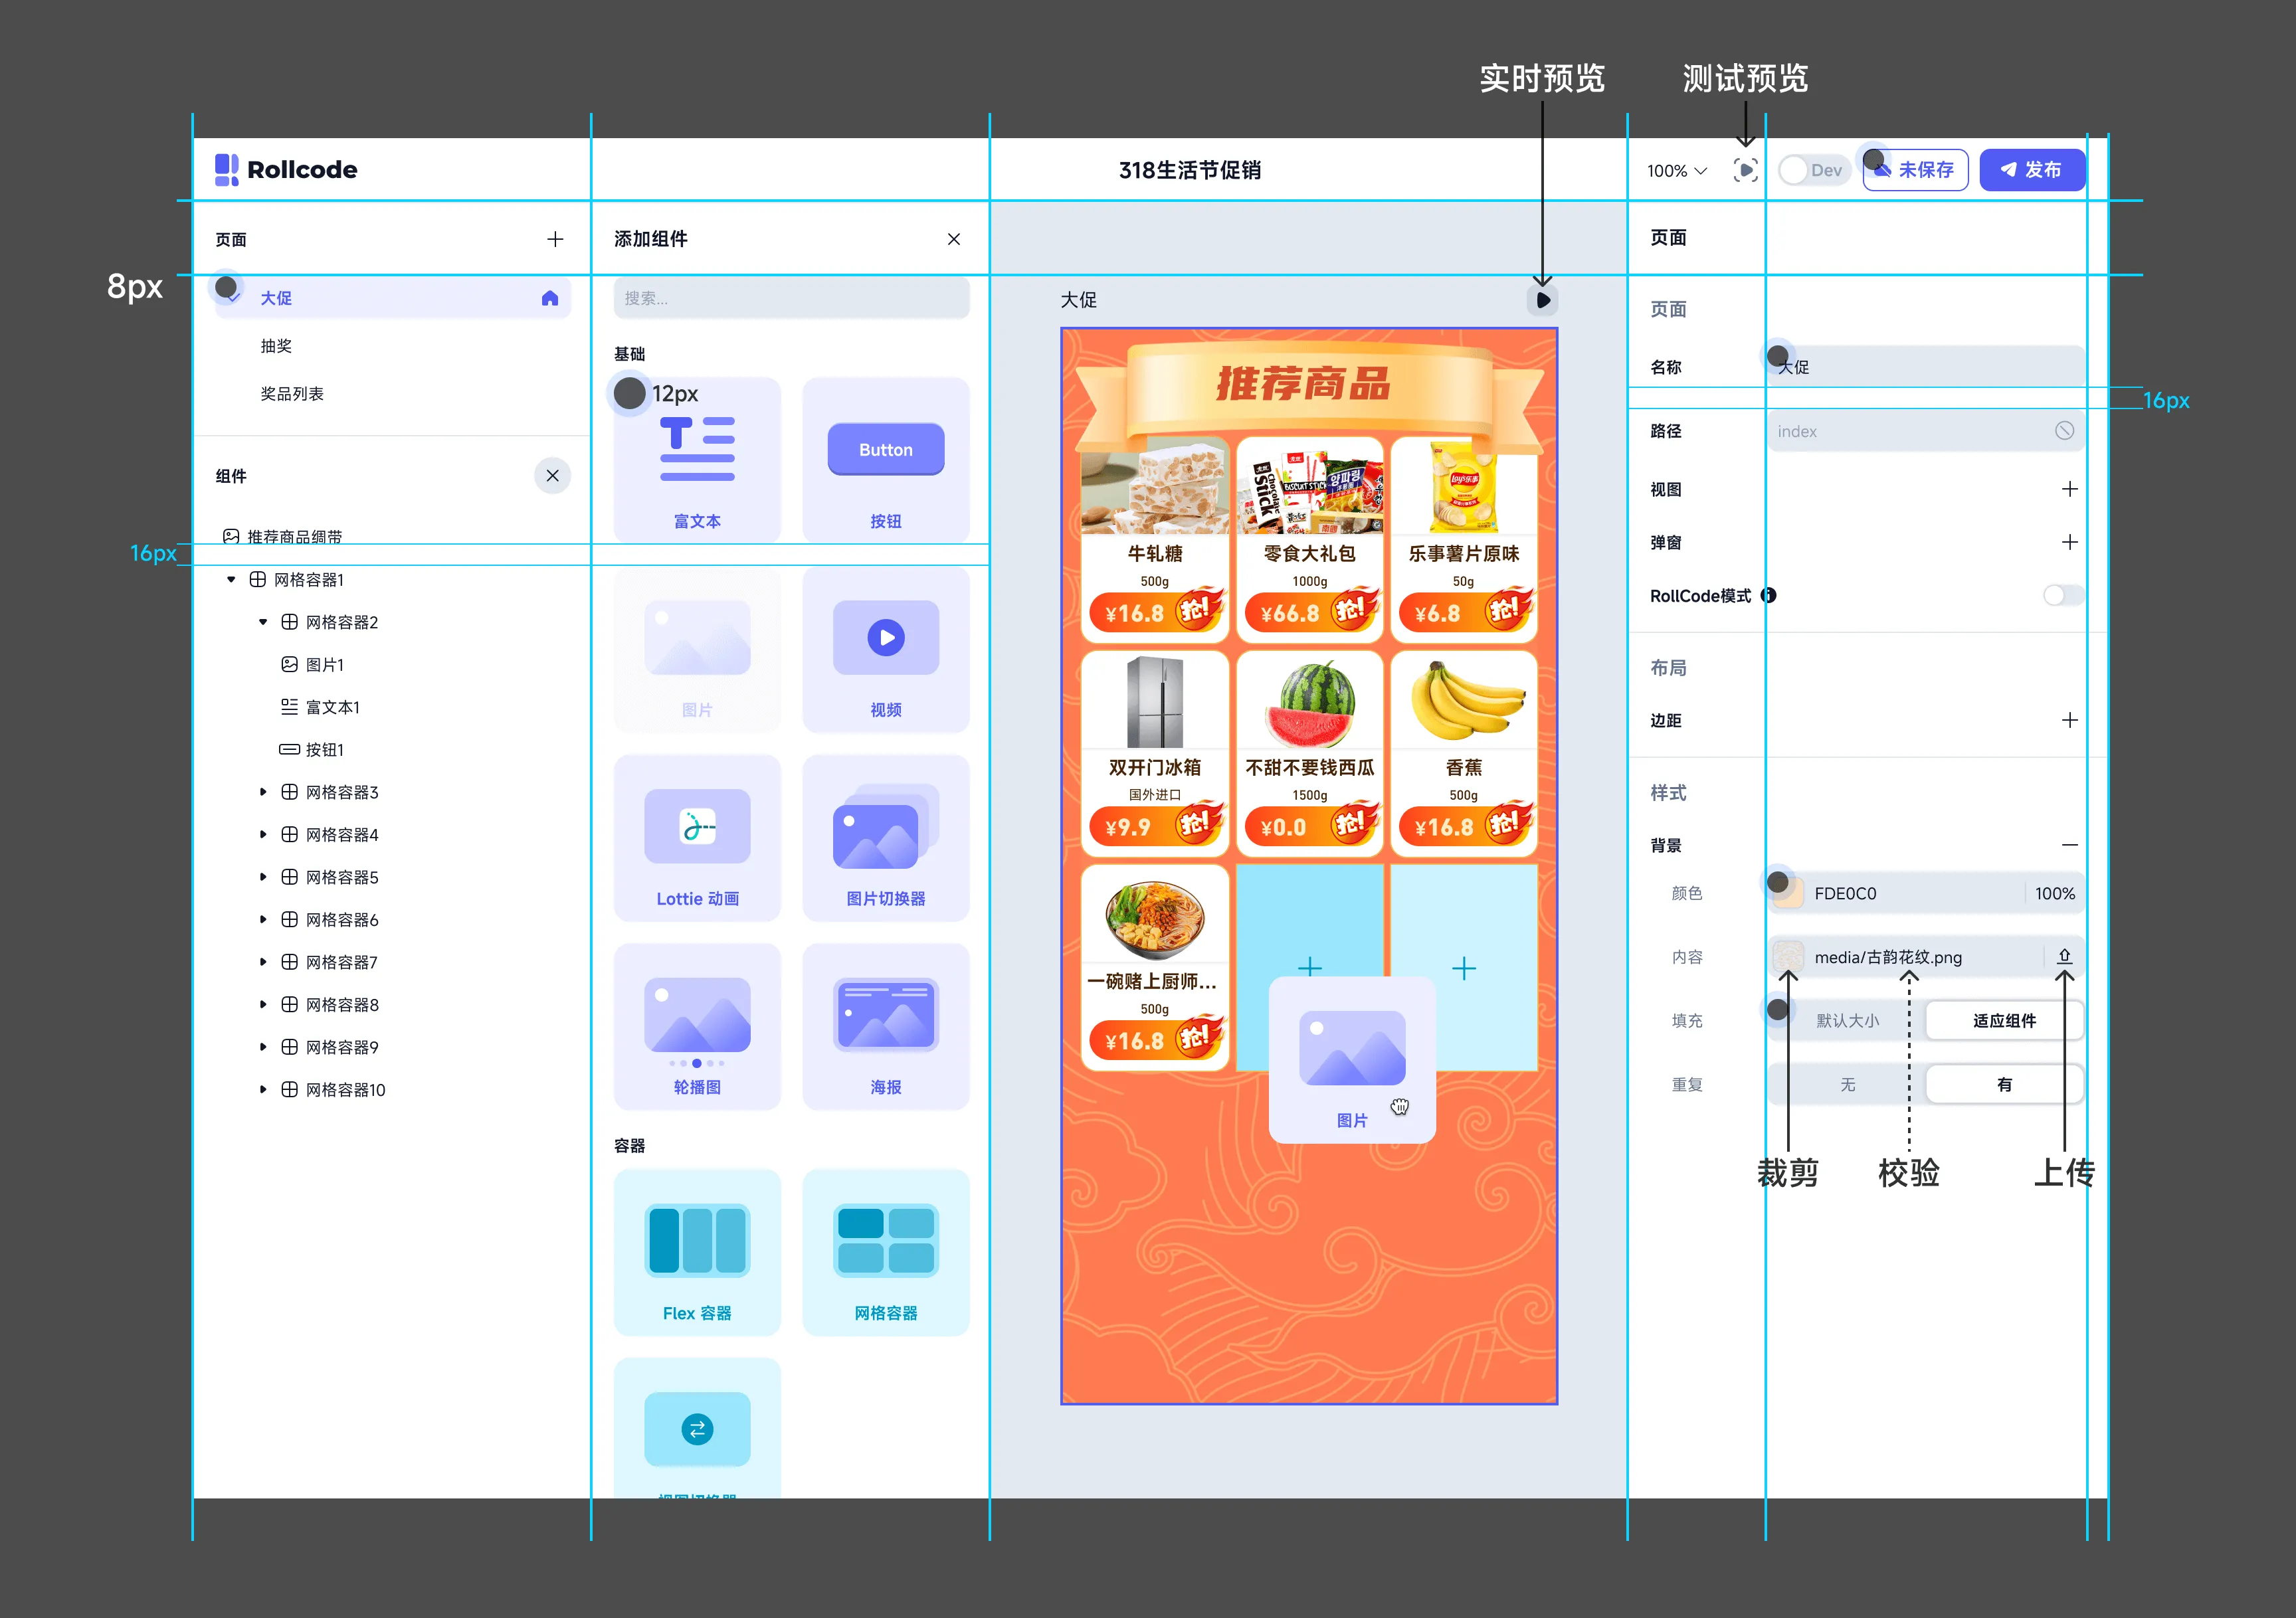Click the home icon on the 大促 page row

pos(549,298)
